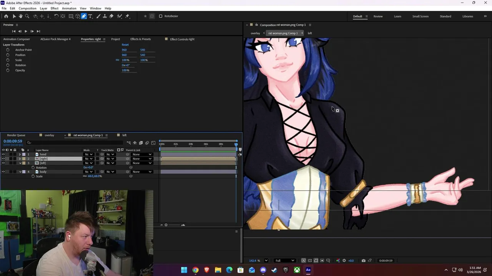Screen dimensions: 492x276
Task: Click the timeline zoom slider handle
Action: click(x=166, y=225)
